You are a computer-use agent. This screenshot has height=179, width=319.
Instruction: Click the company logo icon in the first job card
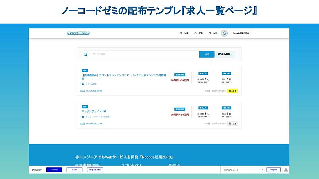tap(83, 91)
